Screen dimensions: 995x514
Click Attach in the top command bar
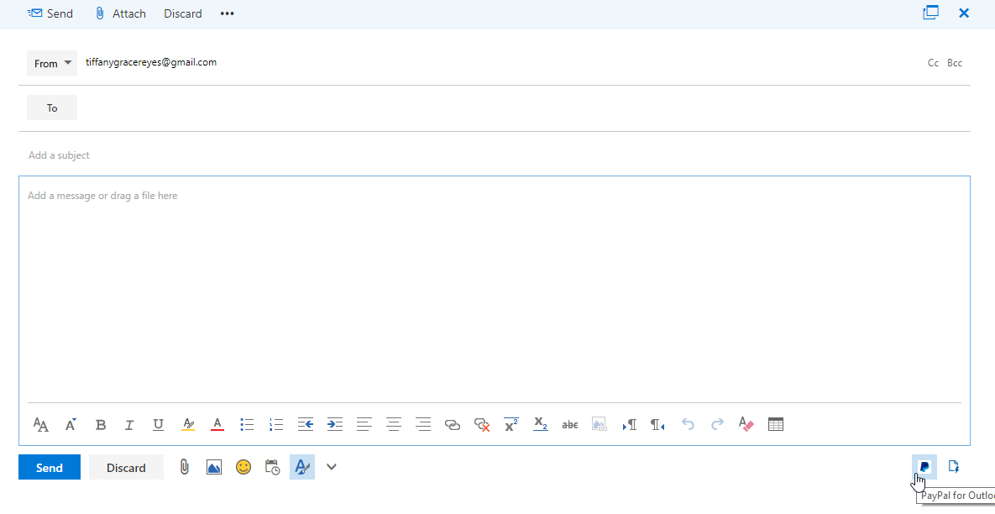pyautogui.click(x=121, y=13)
